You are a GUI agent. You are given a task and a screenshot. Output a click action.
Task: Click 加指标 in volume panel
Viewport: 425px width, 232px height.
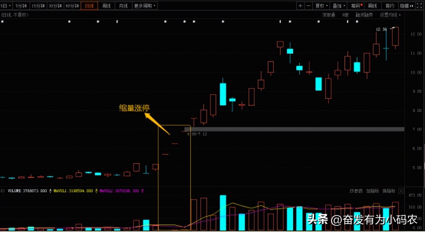(x=372, y=191)
